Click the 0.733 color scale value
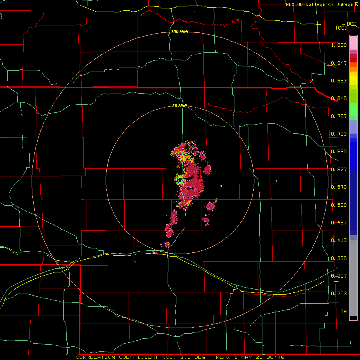 click(x=339, y=134)
